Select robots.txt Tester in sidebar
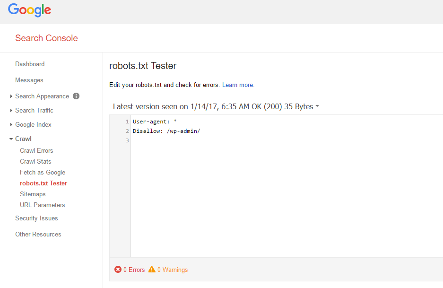The width and height of the screenshot is (443, 288). tap(43, 183)
